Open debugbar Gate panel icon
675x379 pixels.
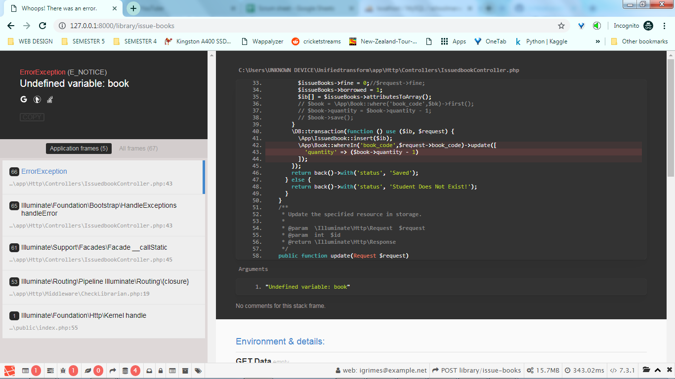click(172, 371)
